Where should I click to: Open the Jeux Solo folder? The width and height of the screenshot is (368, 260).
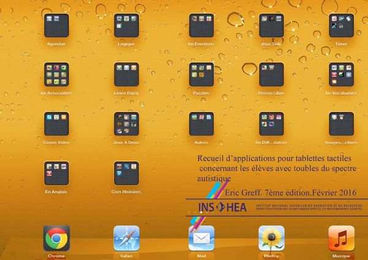pos(271,26)
